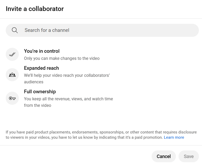Click the word 'audiences' under Expanded reach
Screen dimensions: 202x163
click(33, 82)
